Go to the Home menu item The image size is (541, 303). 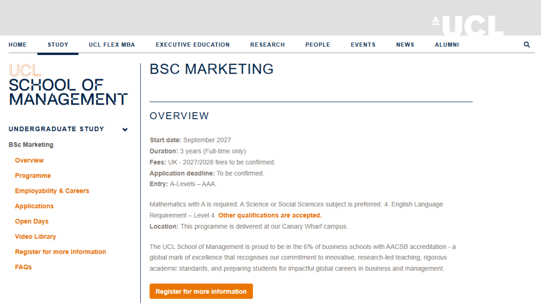(18, 45)
